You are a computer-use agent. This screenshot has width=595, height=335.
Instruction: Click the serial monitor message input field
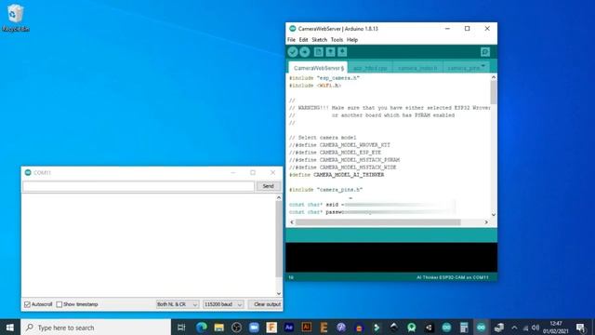139,186
